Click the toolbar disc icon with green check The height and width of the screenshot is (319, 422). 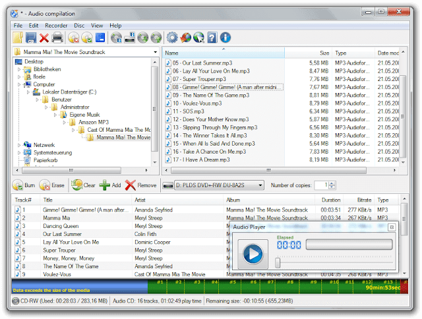point(86,38)
